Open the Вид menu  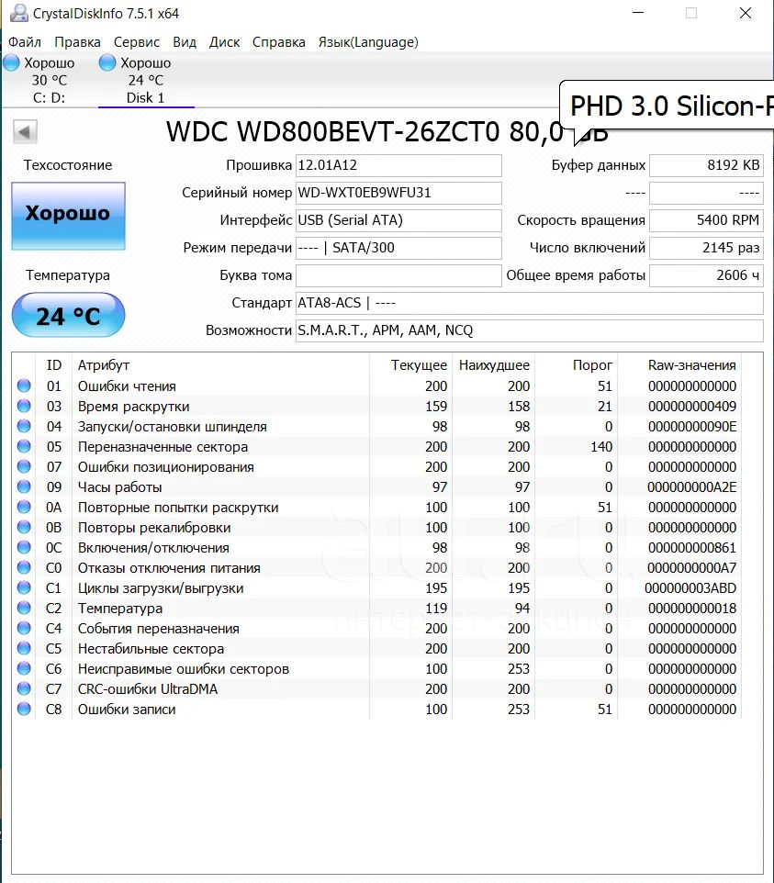[x=185, y=42]
